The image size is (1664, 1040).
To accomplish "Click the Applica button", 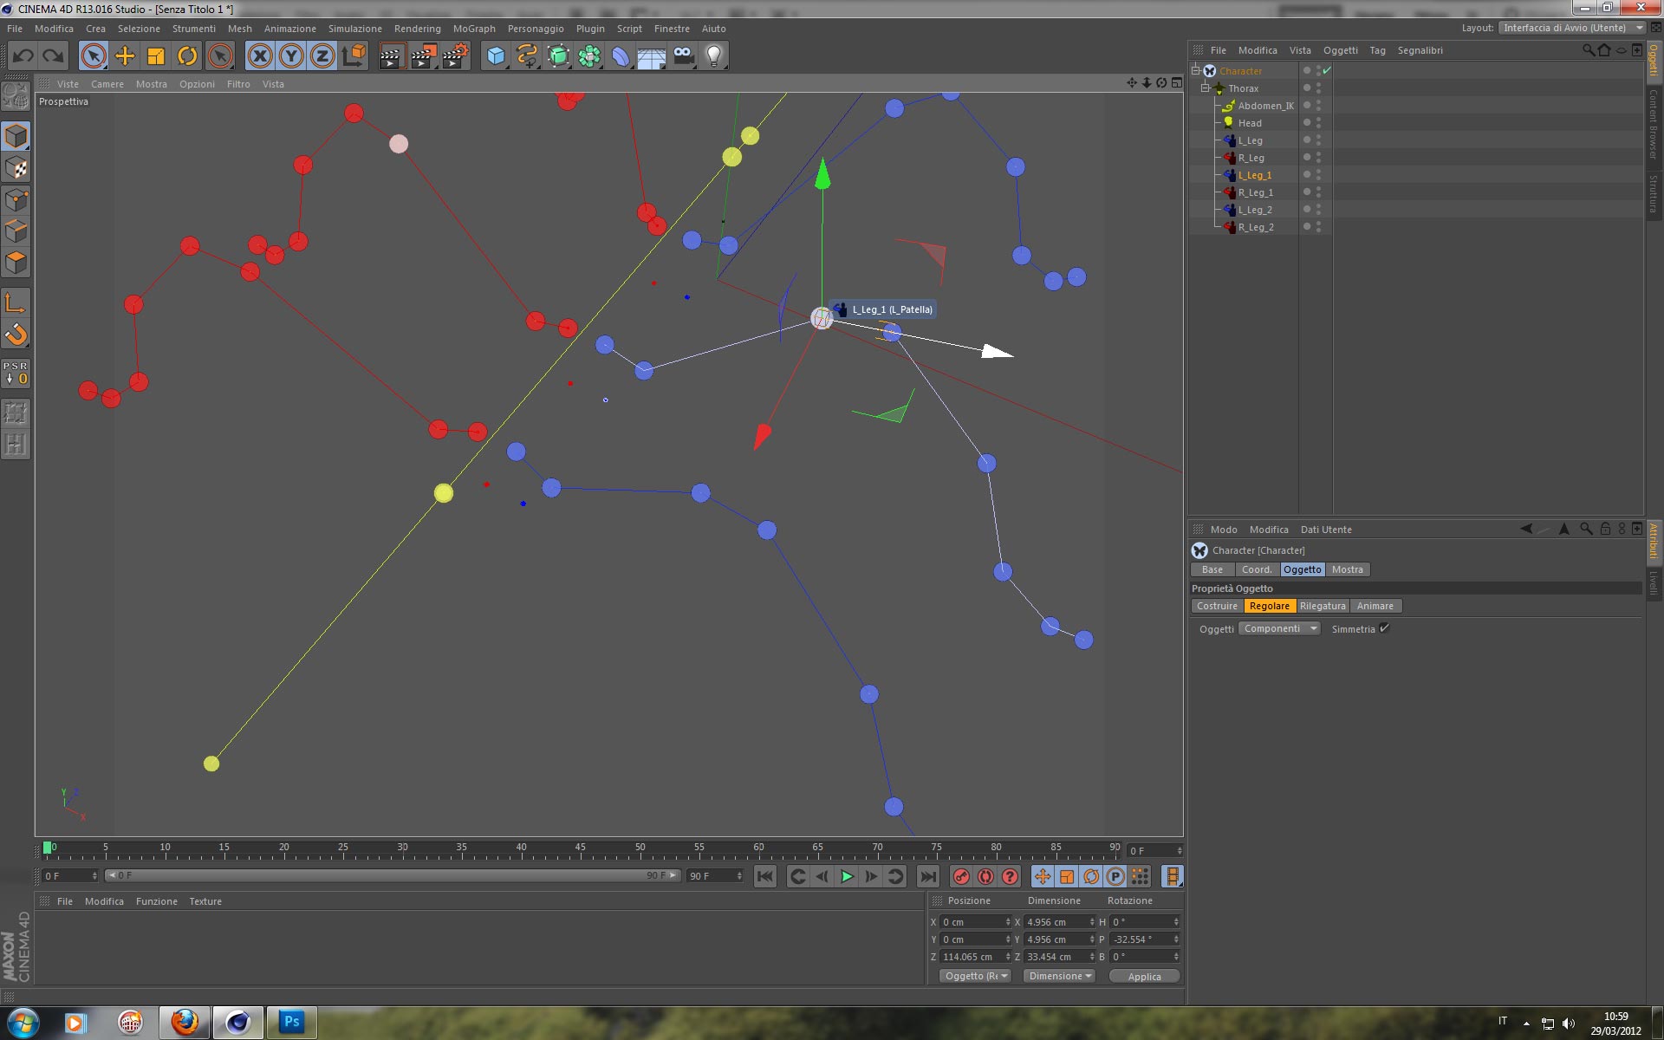I will (x=1144, y=976).
